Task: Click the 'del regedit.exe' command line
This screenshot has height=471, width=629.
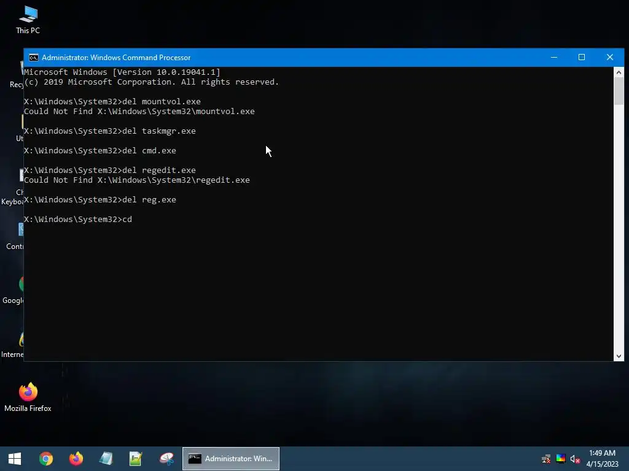Action: (x=110, y=170)
